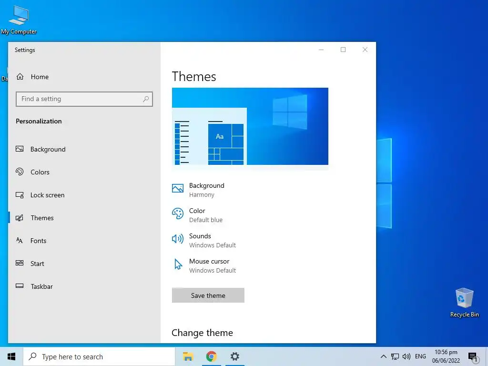Close the Settings window
This screenshot has width=488, height=366.
click(x=365, y=50)
